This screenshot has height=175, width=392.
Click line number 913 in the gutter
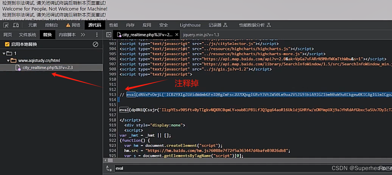tap(113, 95)
